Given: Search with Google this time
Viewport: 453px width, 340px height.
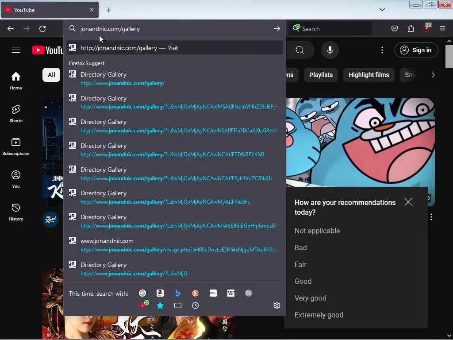Looking at the screenshot, I should click(142, 293).
